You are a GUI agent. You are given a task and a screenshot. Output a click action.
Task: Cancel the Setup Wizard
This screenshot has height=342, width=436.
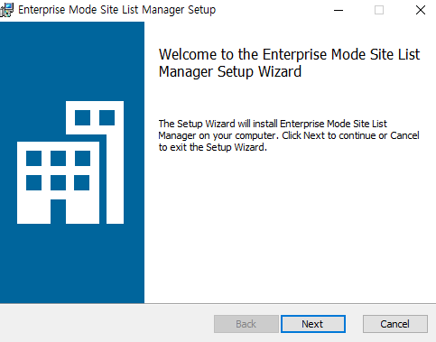394,324
